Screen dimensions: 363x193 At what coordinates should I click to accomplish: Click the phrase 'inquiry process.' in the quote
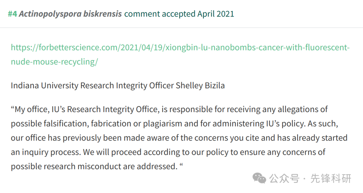tap(51, 152)
